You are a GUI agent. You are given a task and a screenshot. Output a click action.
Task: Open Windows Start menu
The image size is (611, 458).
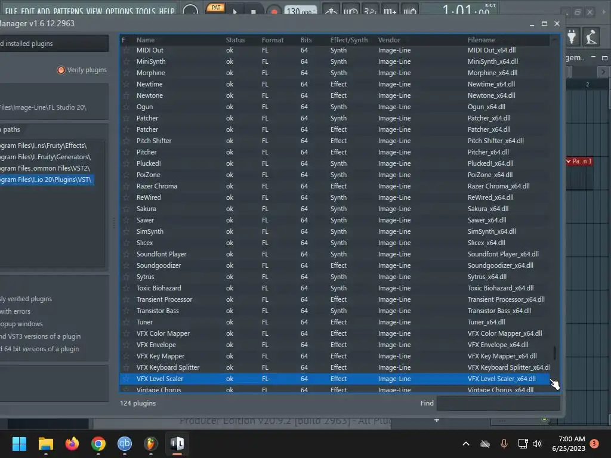tap(19, 444)
